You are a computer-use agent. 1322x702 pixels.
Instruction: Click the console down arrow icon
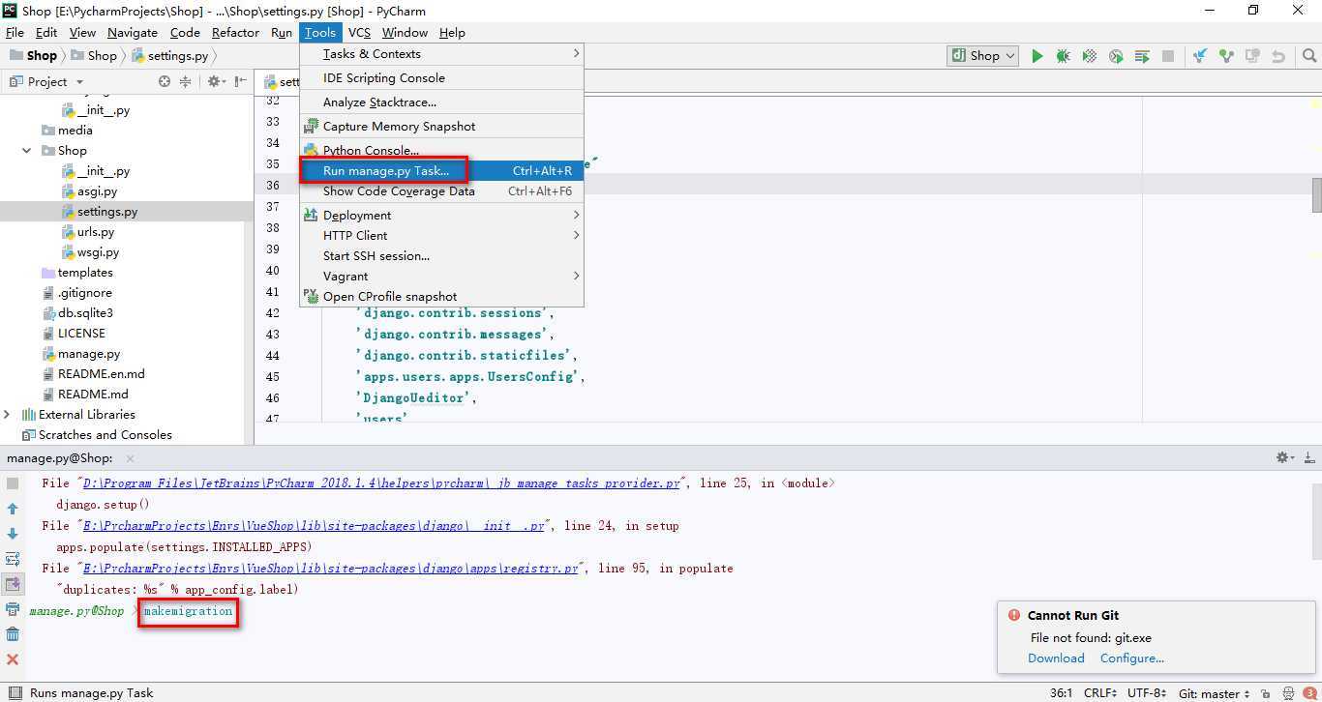(x=13, y=534)
